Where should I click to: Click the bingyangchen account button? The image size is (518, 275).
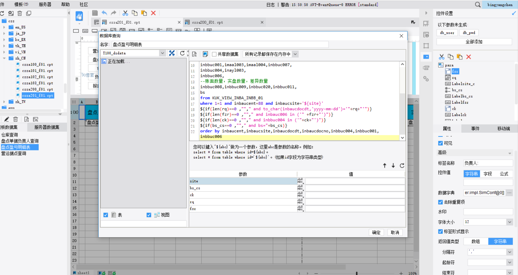pyautogui.click(x=500, y=5)
